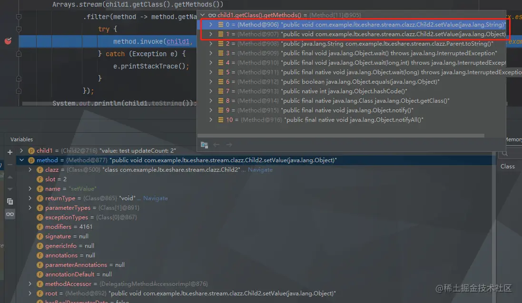Click the Arrays.stream code line
The width and height of the screenshot is (522, 303).
pos(138,4)
